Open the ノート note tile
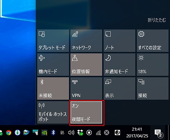The height and width of the screenshot is (140, 170). tap(119, 41)
